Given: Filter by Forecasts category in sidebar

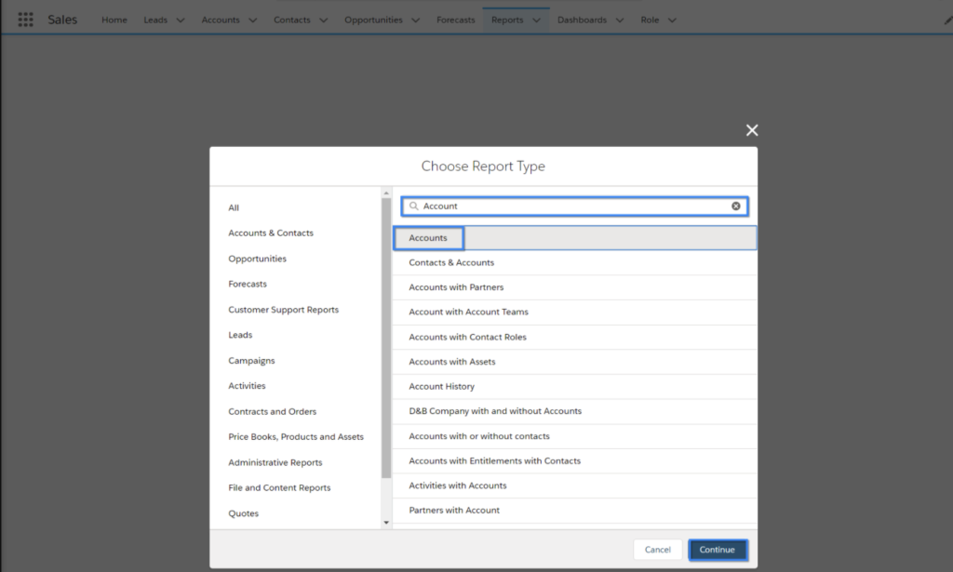Looking at the screenshot, I should click(x=248, y=285).
